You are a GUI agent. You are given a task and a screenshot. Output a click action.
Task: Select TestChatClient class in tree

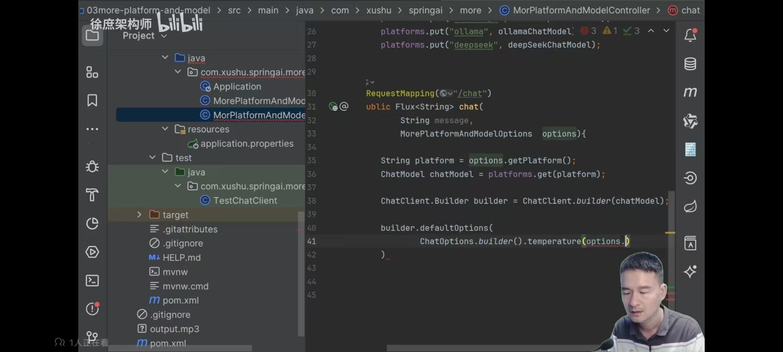[x=245, y=200]
